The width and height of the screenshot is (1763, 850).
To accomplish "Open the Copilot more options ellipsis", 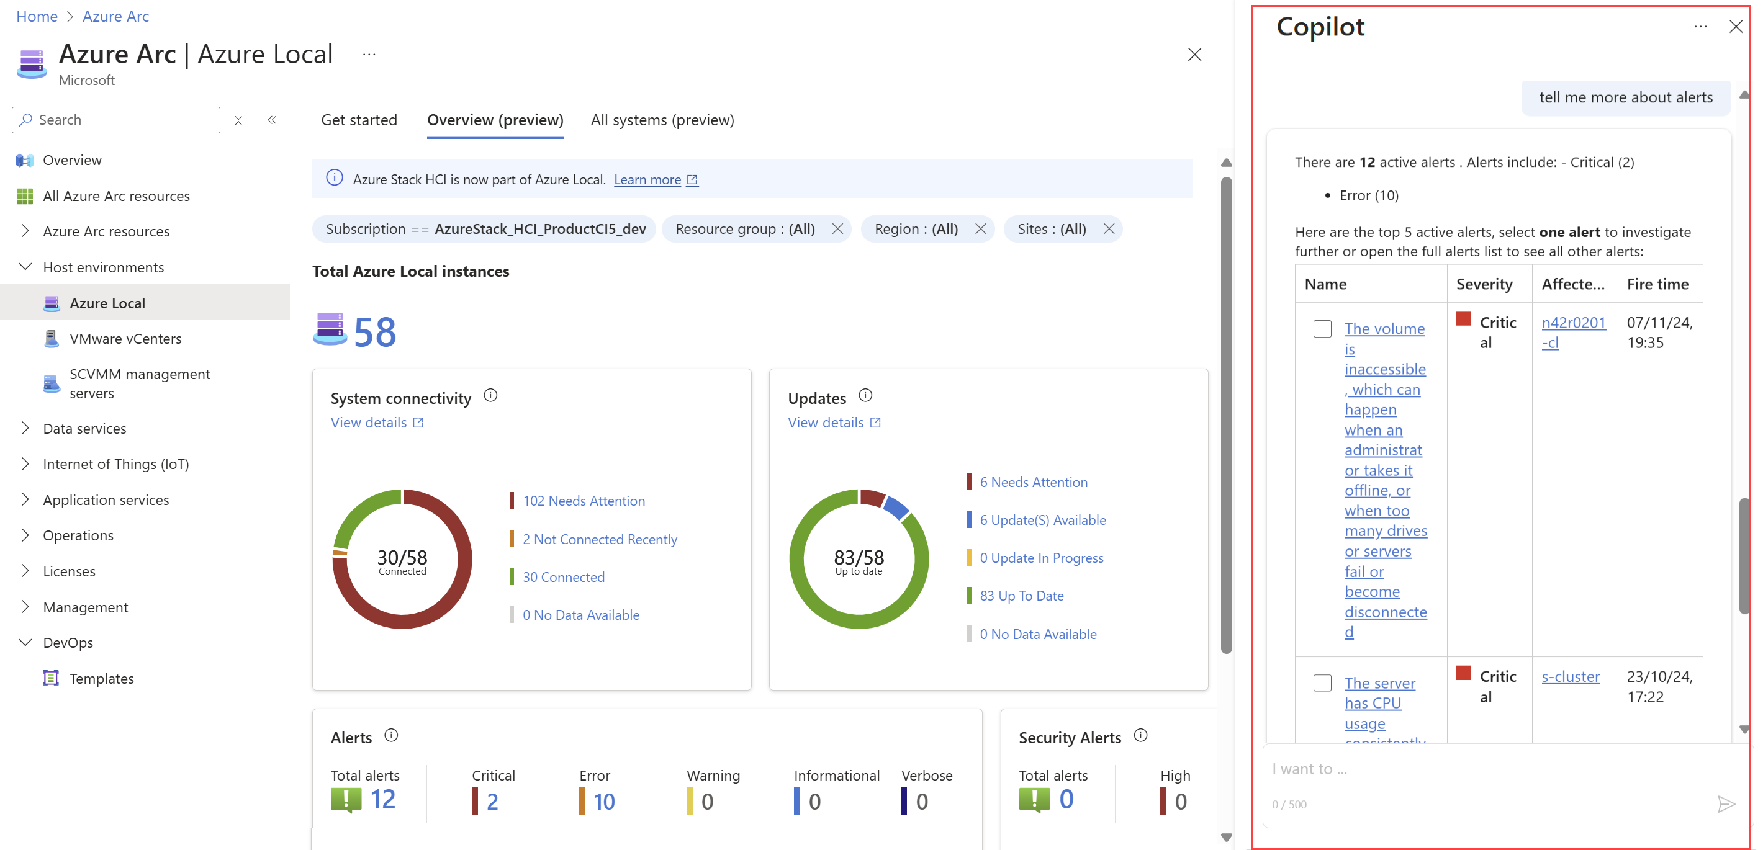I will coord(1700,27).
